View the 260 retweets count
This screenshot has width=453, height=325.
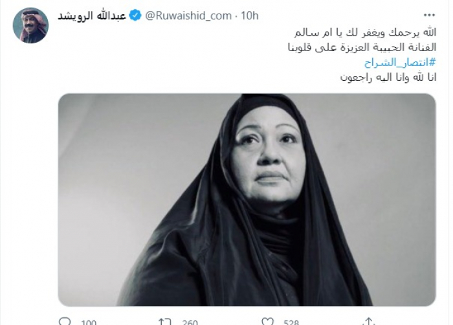(x=190, y=322)
